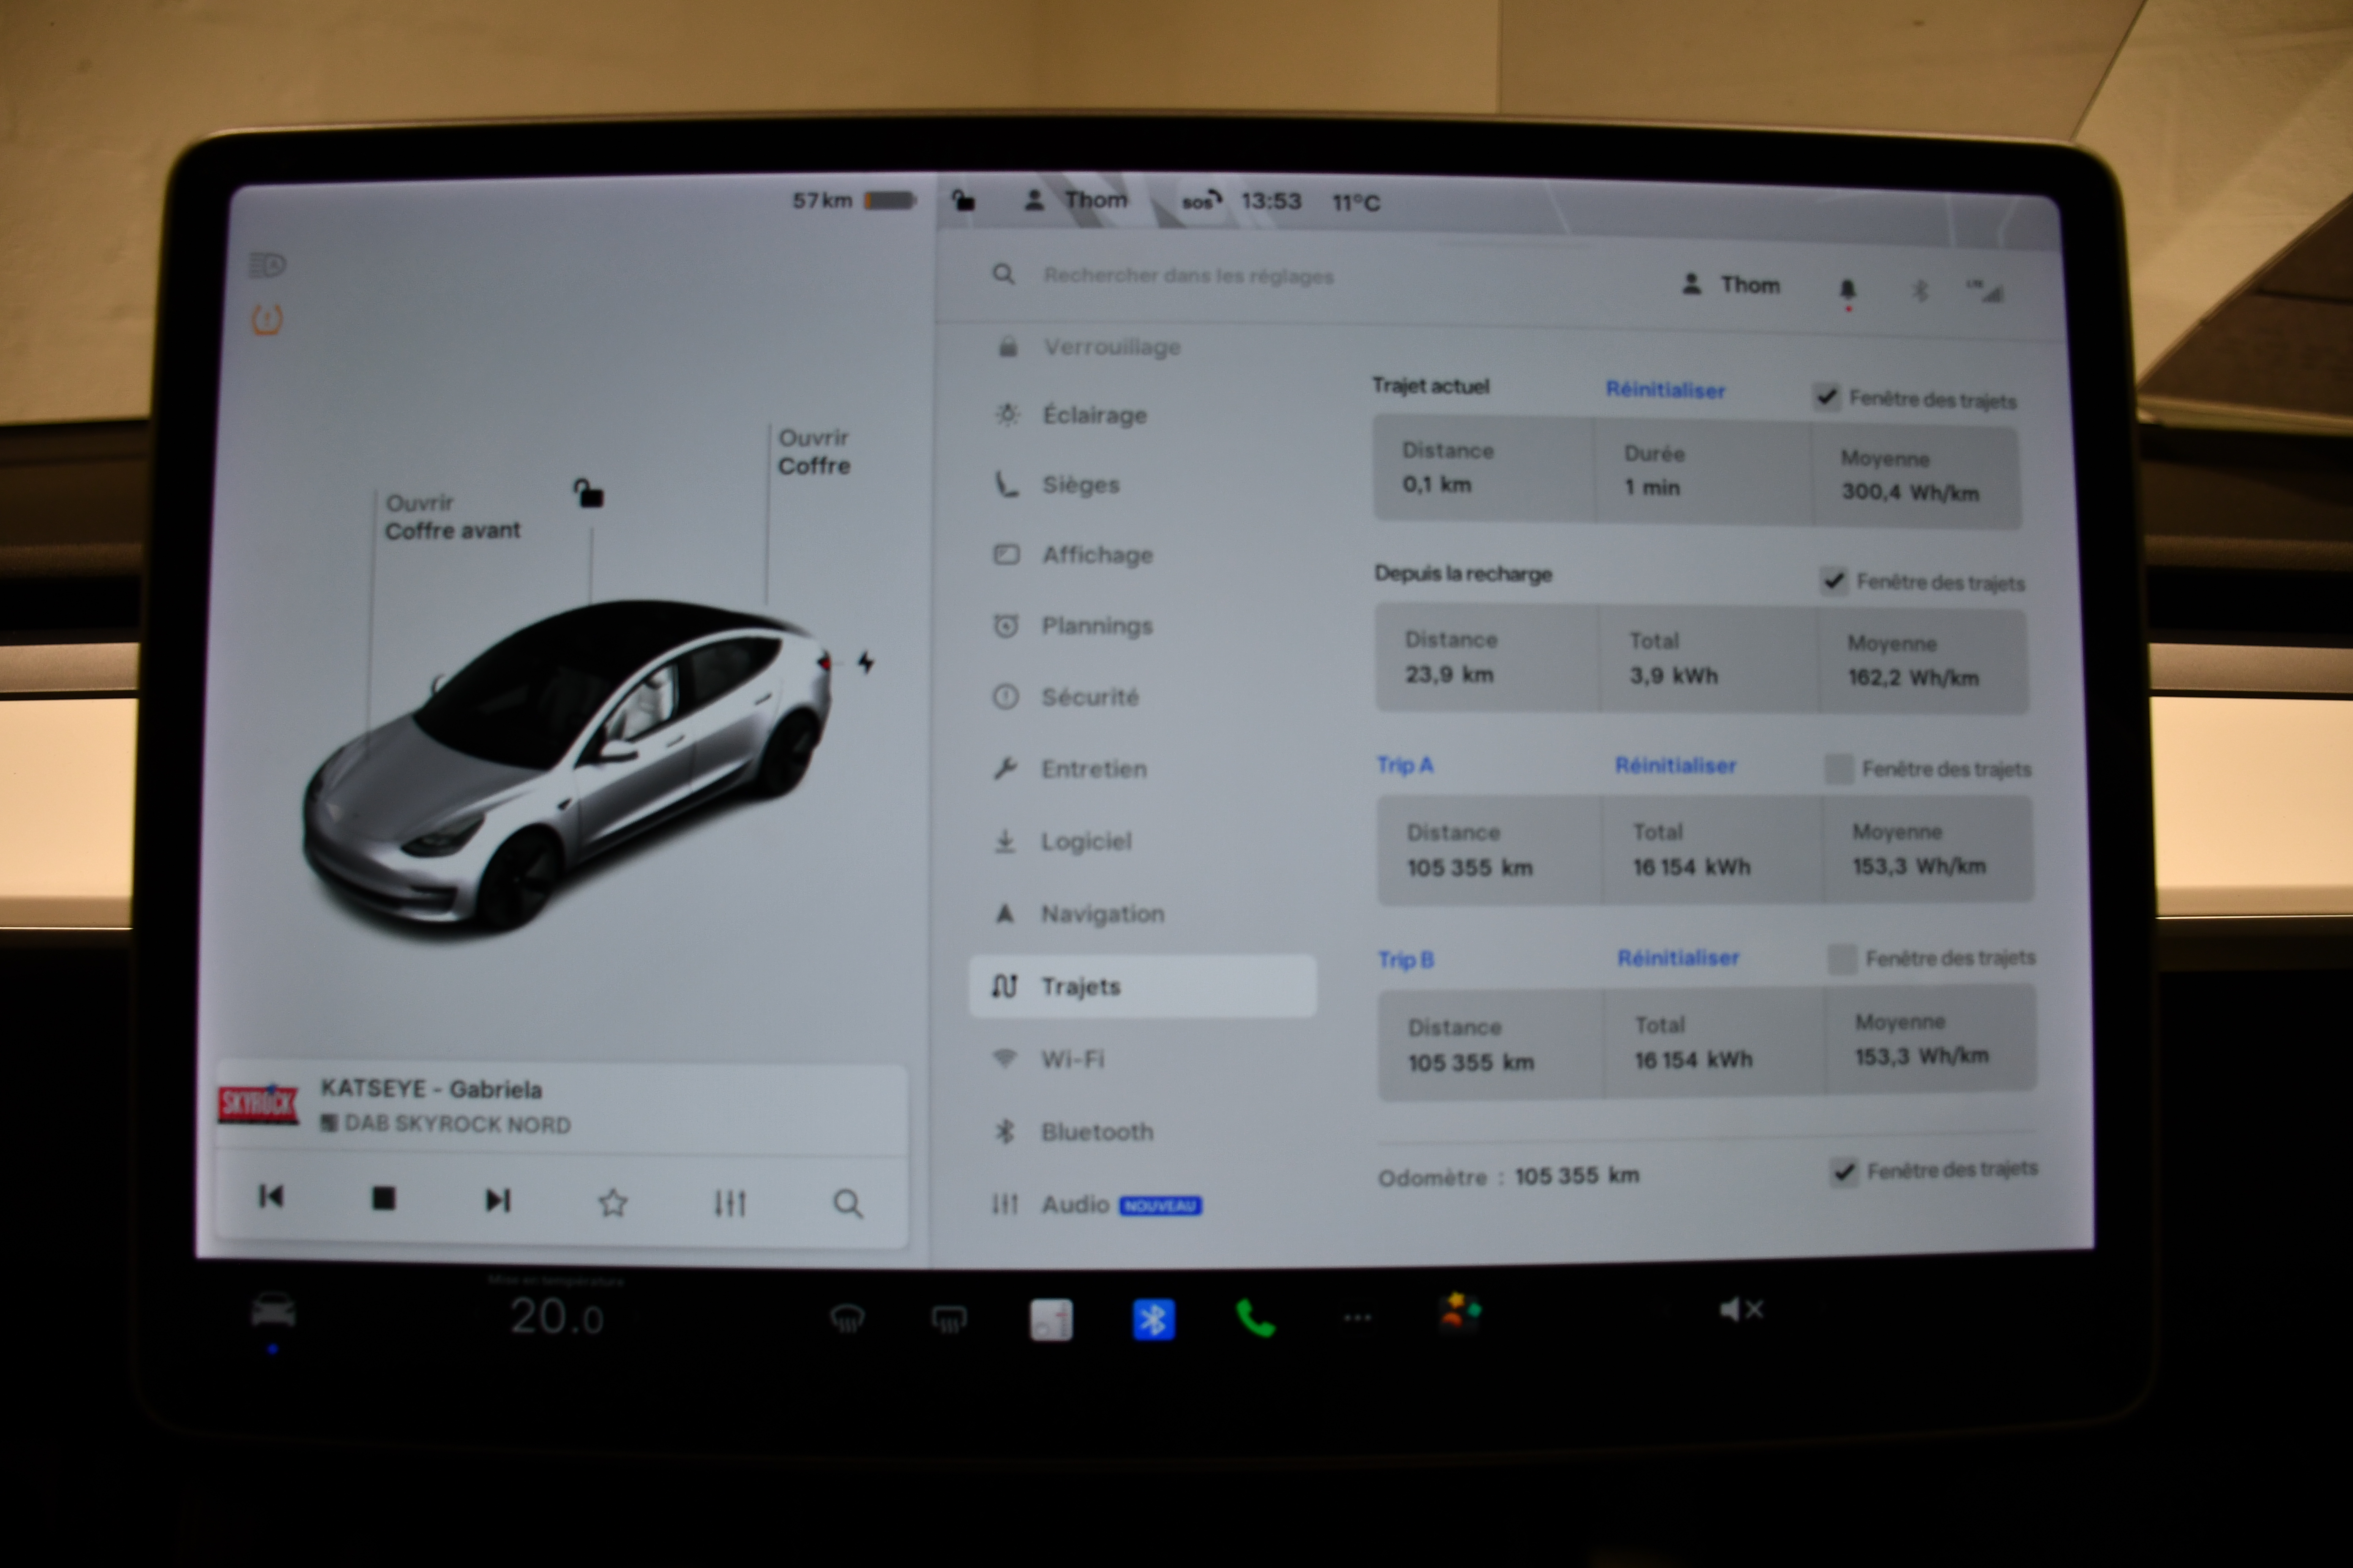The image size is (2353, 1568).
Task: Tap the notification bell icon
Action: click(x=1847, y=290)
